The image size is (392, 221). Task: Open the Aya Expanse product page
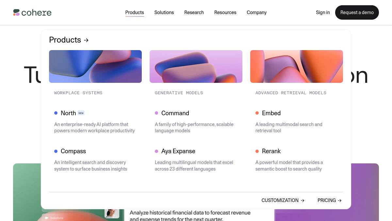pos(178,151)
